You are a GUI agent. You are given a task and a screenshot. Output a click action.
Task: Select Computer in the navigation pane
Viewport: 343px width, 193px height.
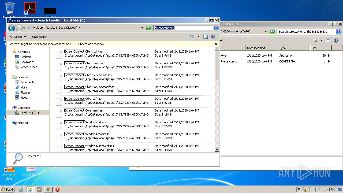coord(24,107)
